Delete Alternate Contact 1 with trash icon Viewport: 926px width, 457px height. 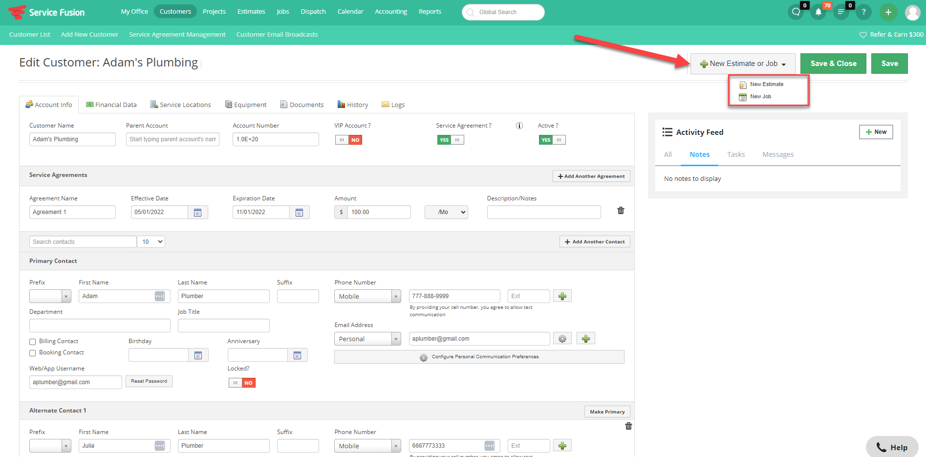tap(628, 426)
